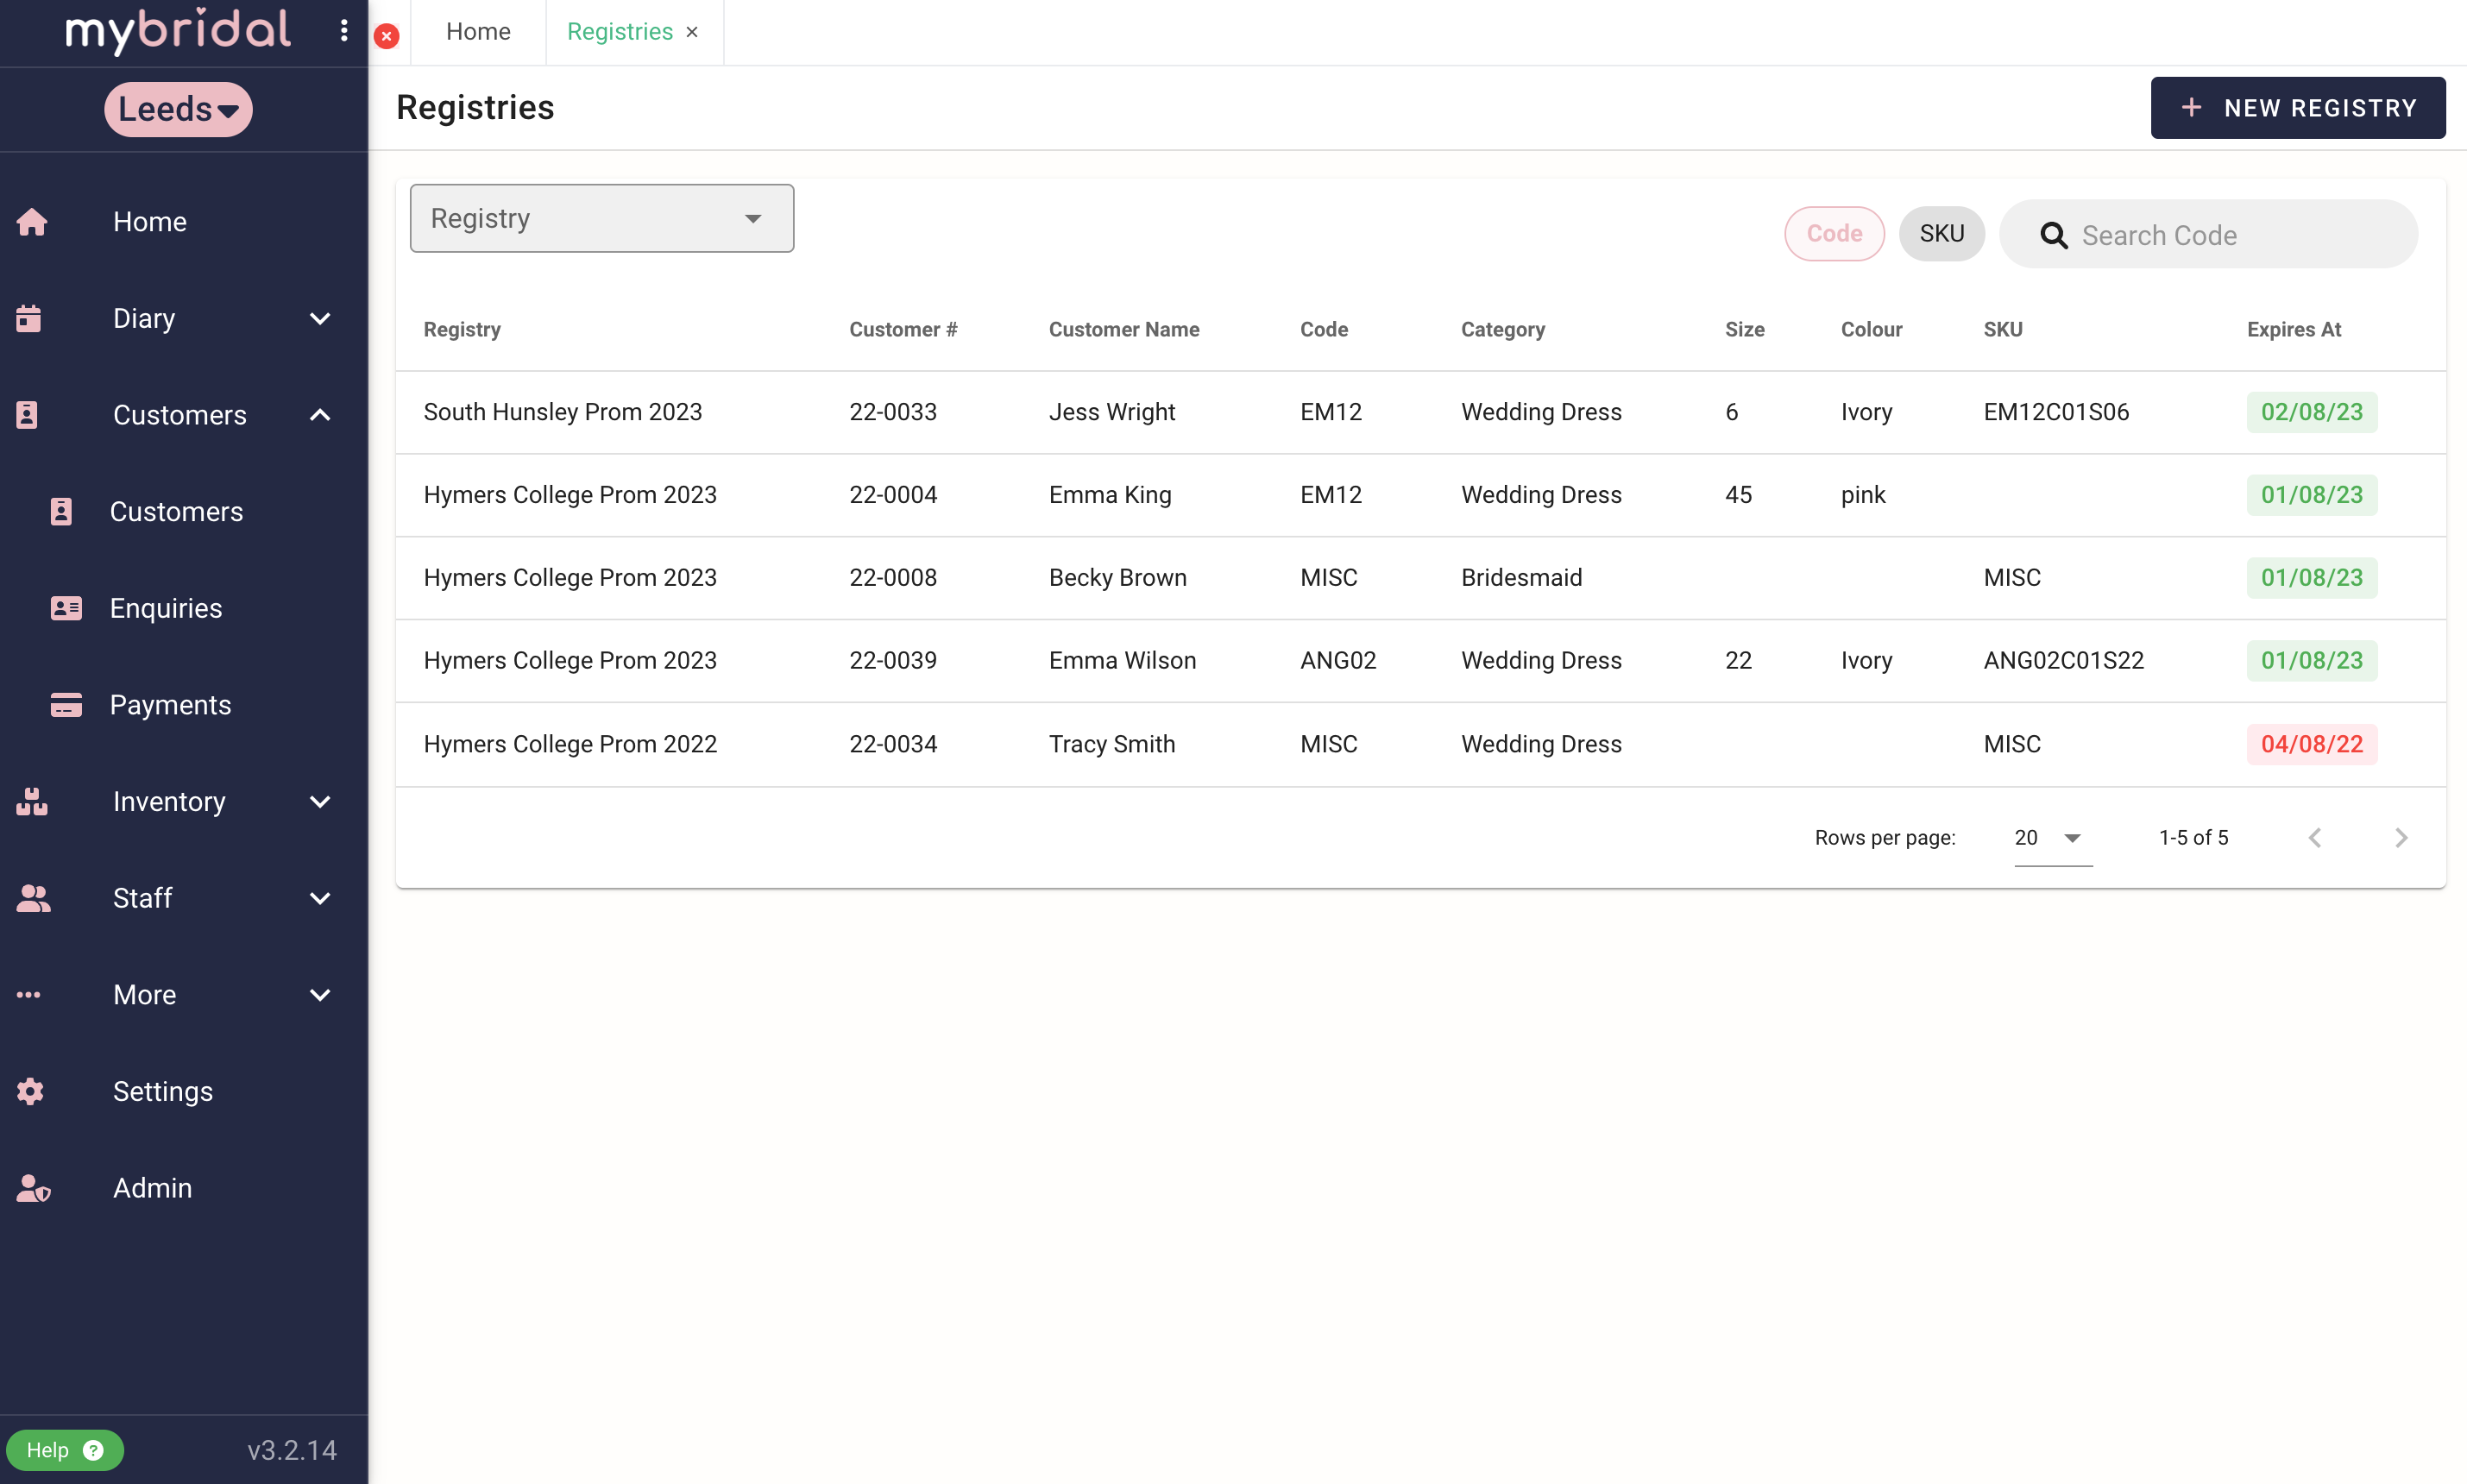The image size is (2467, 1484).
Task: Click the Help question mark icon
Action: coord(93,1450)
